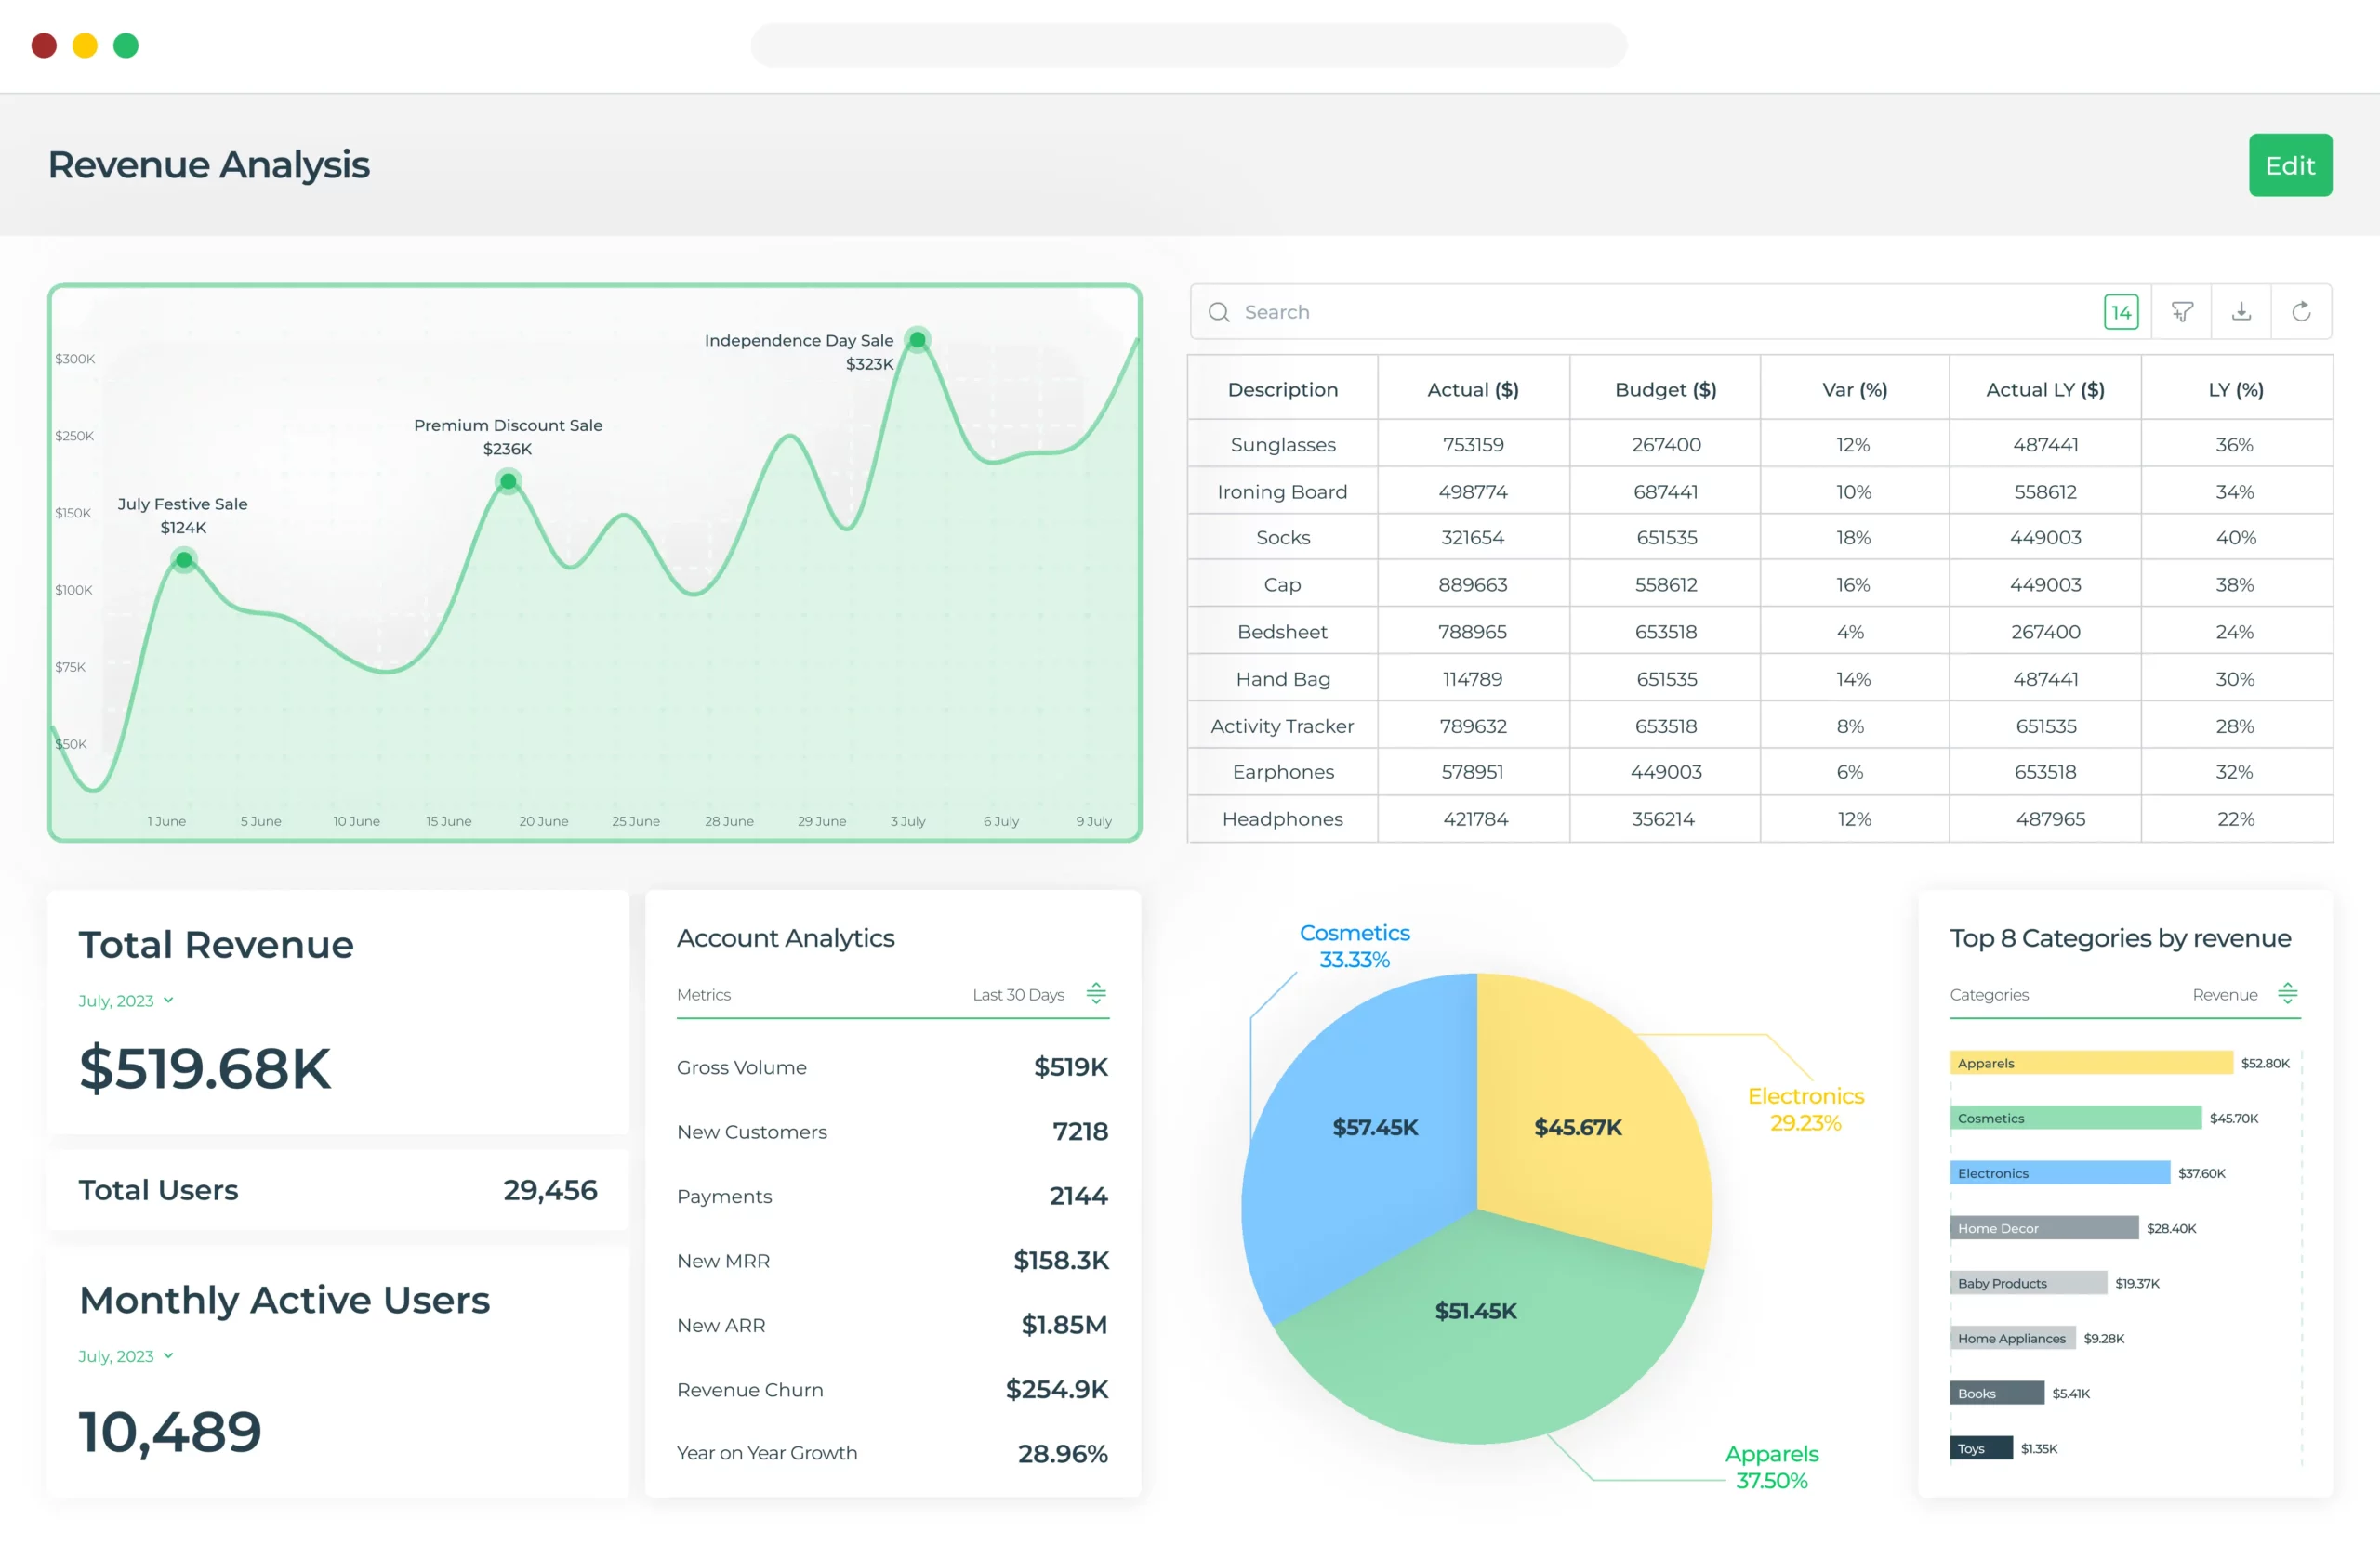Open the Last 30 Days period selector
2380x1544 pixels.
pyautogui.click(x=1018, y=994)
